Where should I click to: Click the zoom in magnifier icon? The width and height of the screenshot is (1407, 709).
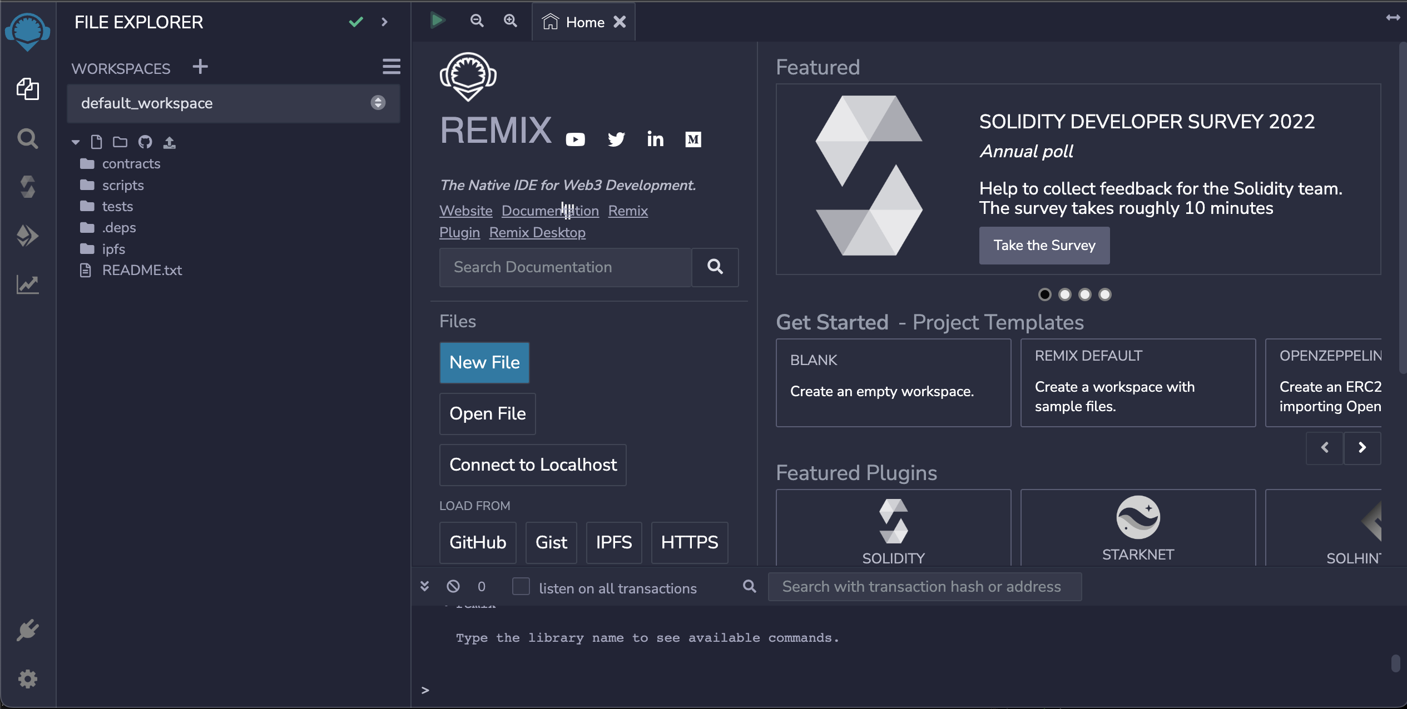[x=510, y=21]
